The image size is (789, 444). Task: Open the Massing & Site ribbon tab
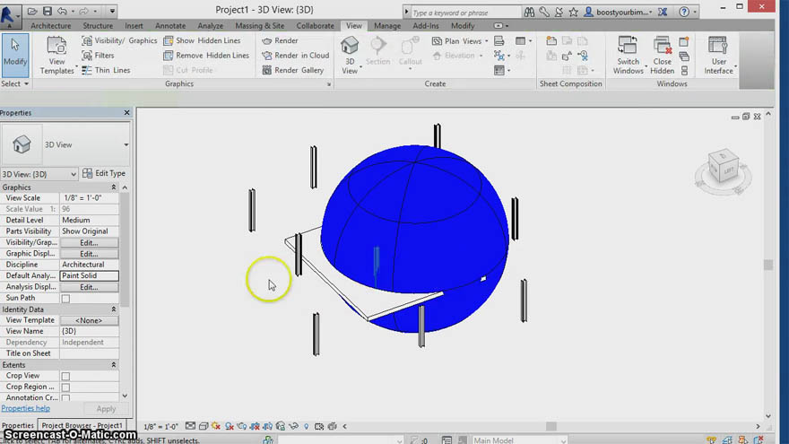coord(260,26)
